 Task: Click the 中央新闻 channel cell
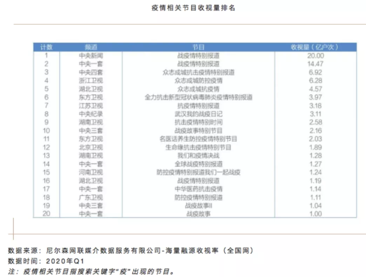(x=91, y=56)
